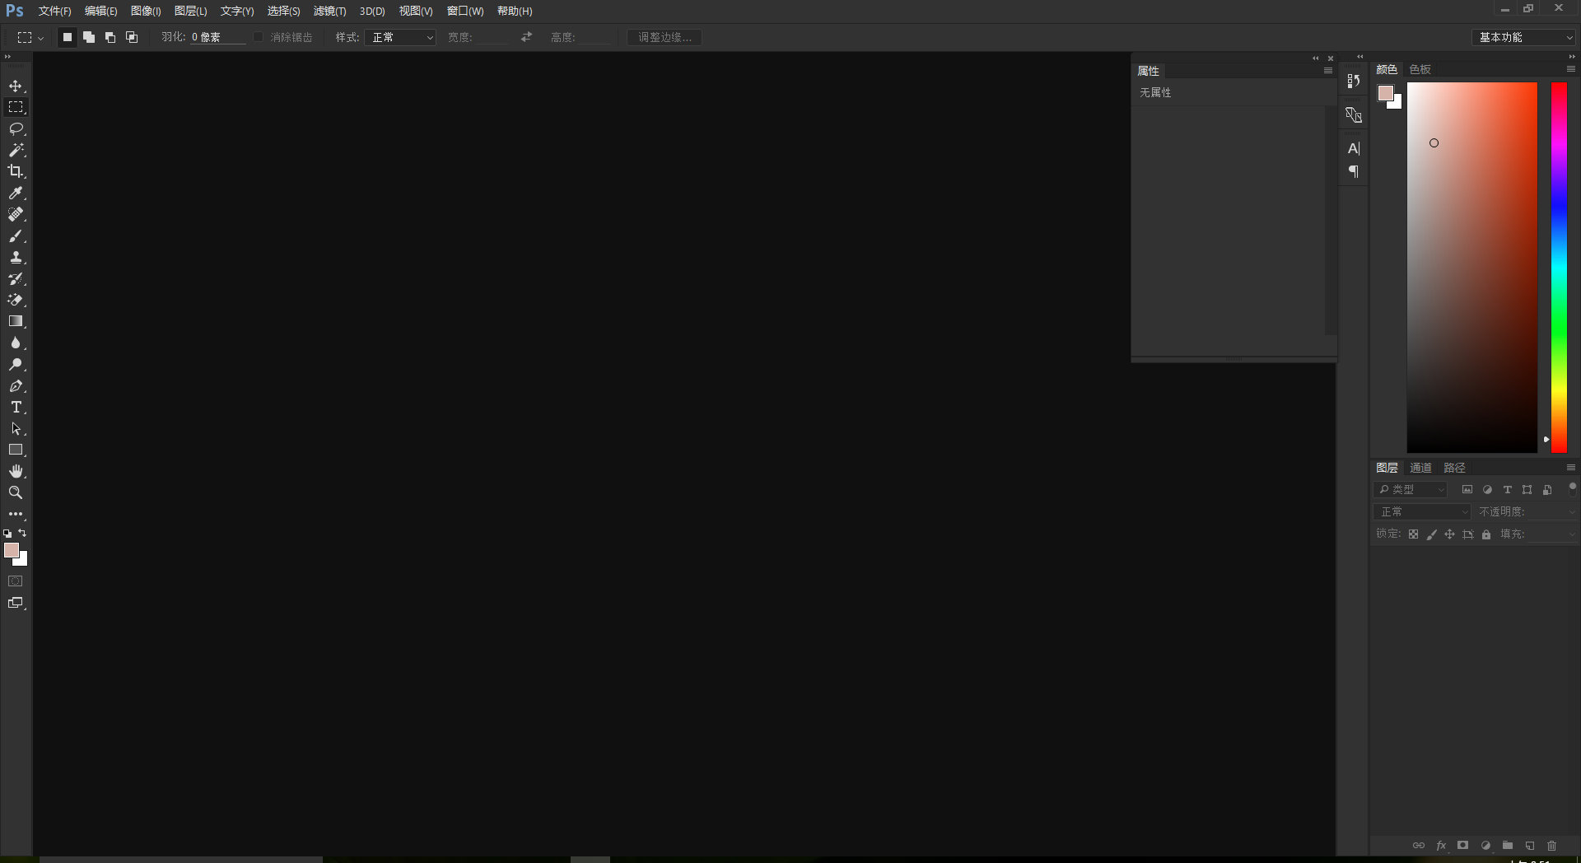Select the Crop tool

coord(16,171)
